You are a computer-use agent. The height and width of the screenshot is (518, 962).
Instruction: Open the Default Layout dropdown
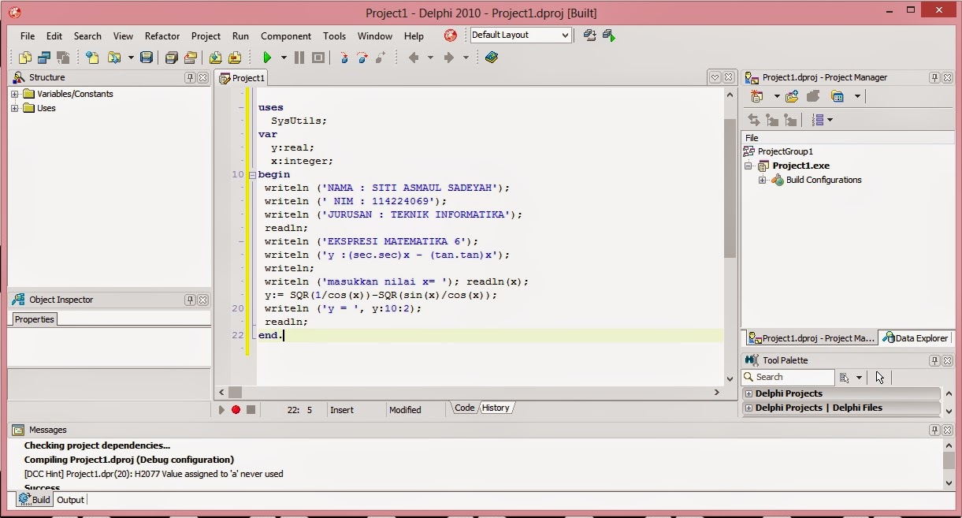coord(565,35)
